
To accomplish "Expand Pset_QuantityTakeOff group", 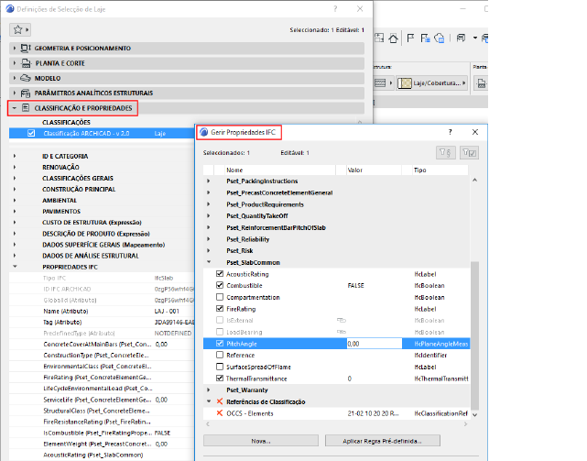I will pyautogui.click(x=209, y=216).
